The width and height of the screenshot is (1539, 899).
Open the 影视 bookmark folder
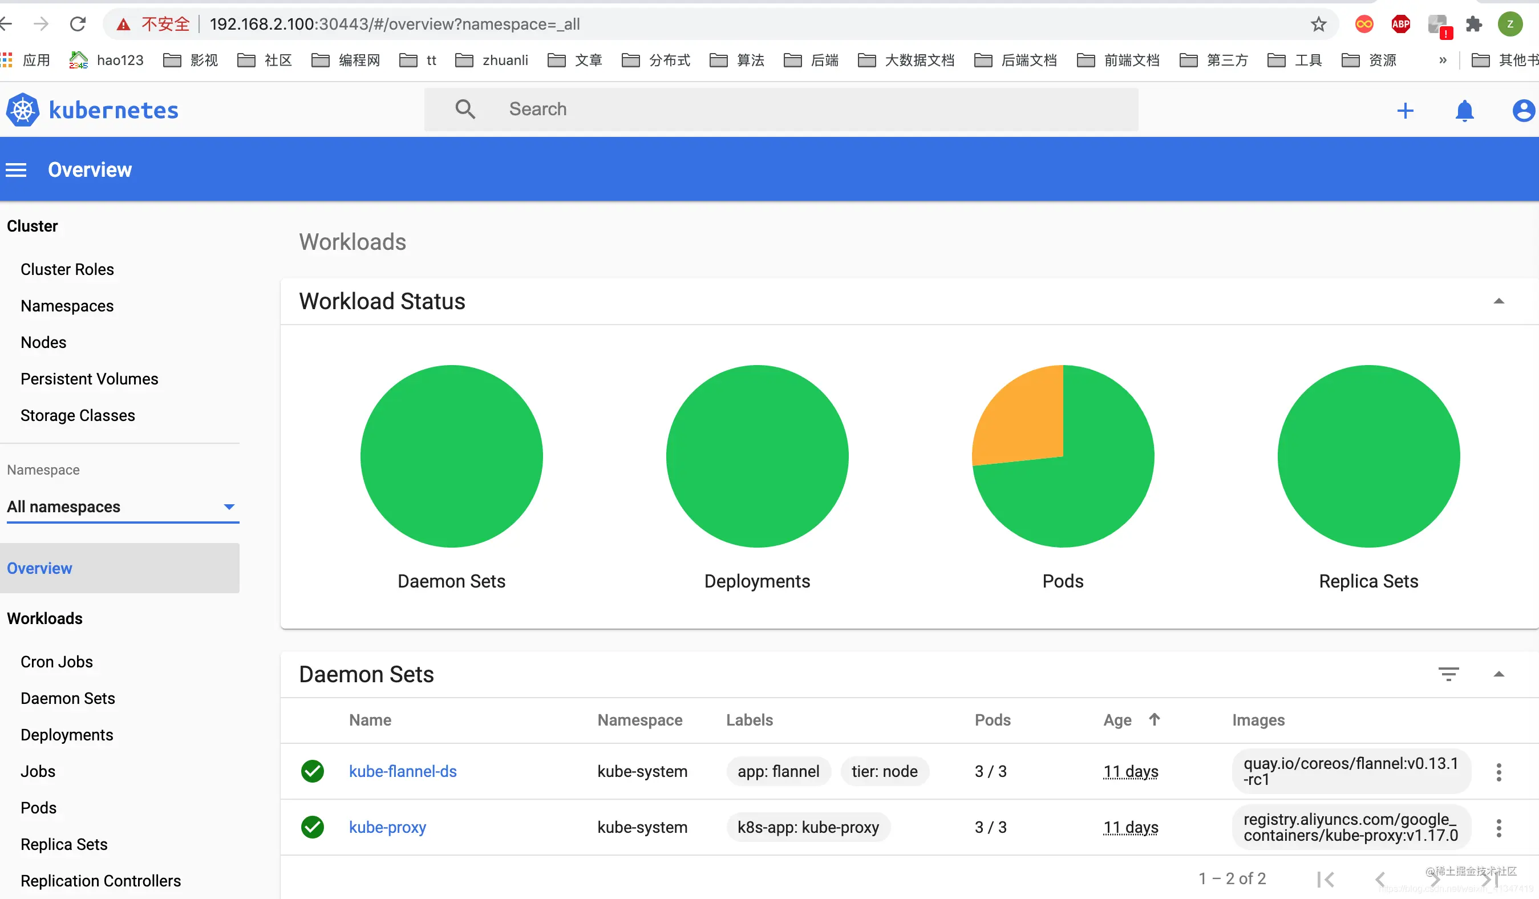pyautogui.click(x=191, y=60)
